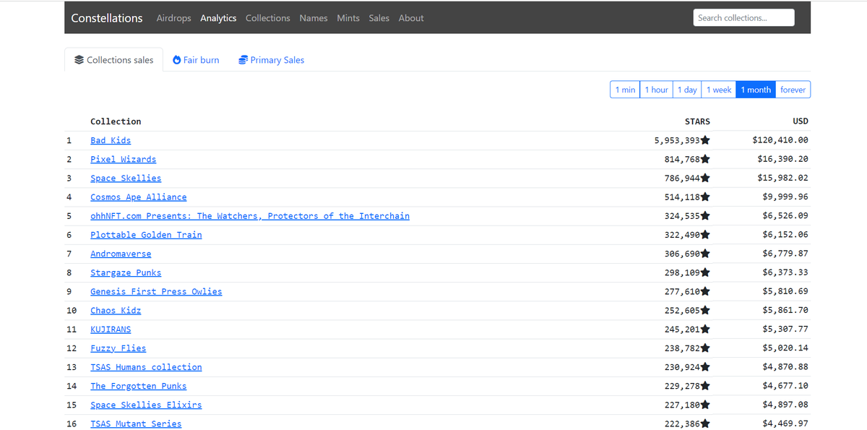Screen dimensions: 867x430
Task: Click the star icon beside 306,690
Action: point(705,254)
